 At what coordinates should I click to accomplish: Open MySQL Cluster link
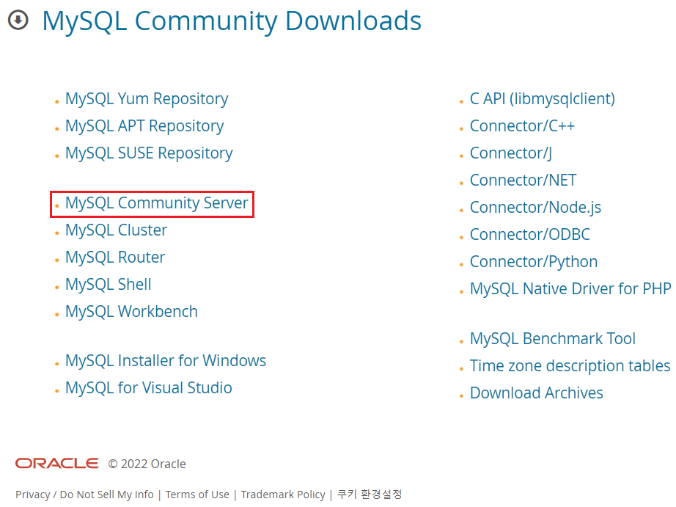pos(116,230)
